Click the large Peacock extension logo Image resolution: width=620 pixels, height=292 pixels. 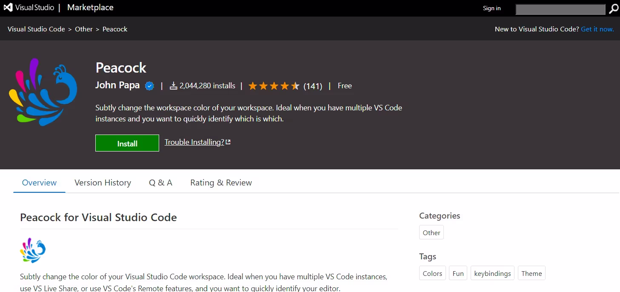click(x=43, y=92)
